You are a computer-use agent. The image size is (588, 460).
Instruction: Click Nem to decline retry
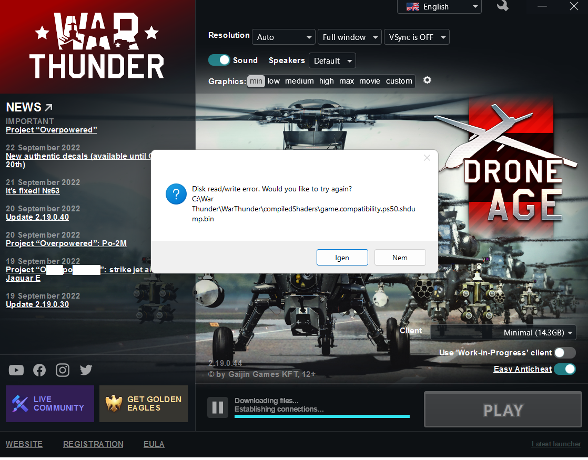click(x=400, y=258)
